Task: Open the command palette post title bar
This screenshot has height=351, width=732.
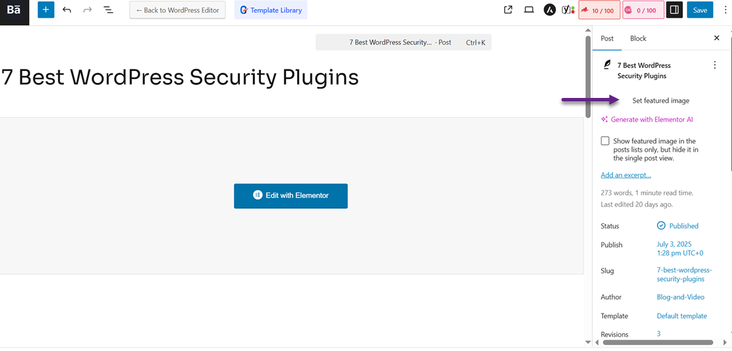Action: point(403,42)
